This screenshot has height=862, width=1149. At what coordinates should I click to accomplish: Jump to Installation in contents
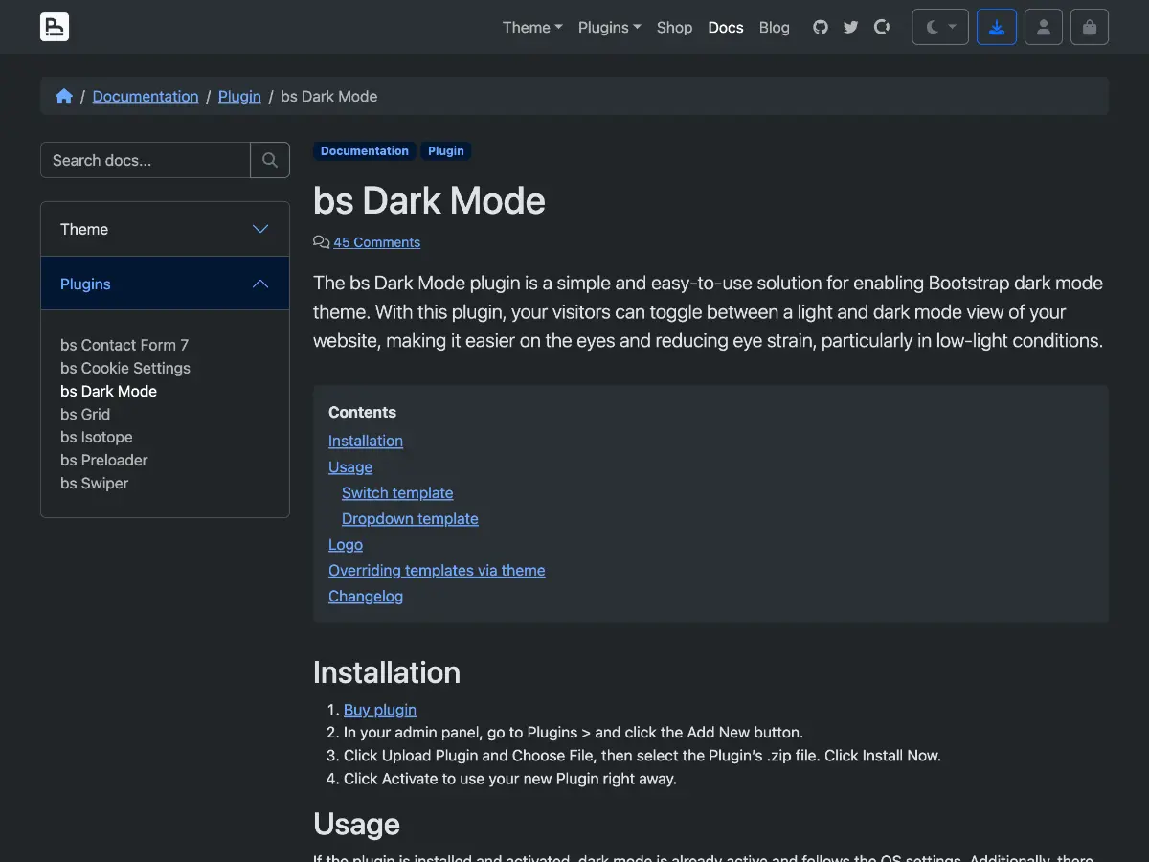pos(366,441)
